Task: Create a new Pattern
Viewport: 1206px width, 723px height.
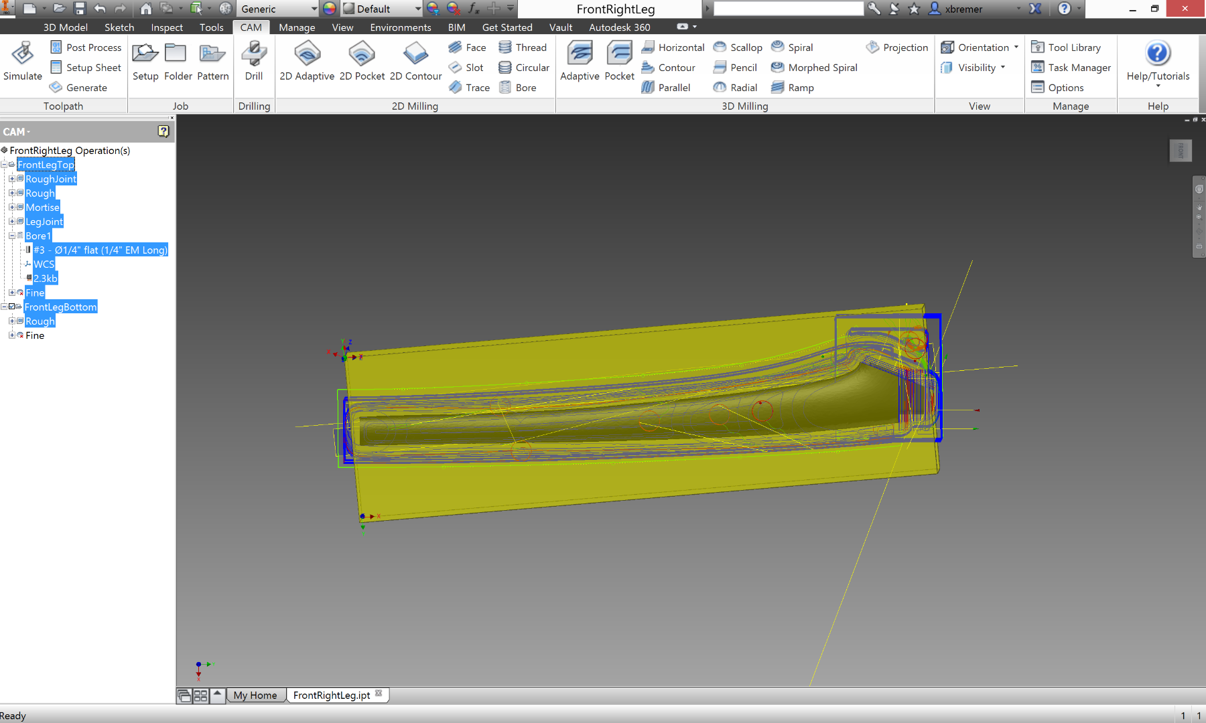Action: coord(213,62)
